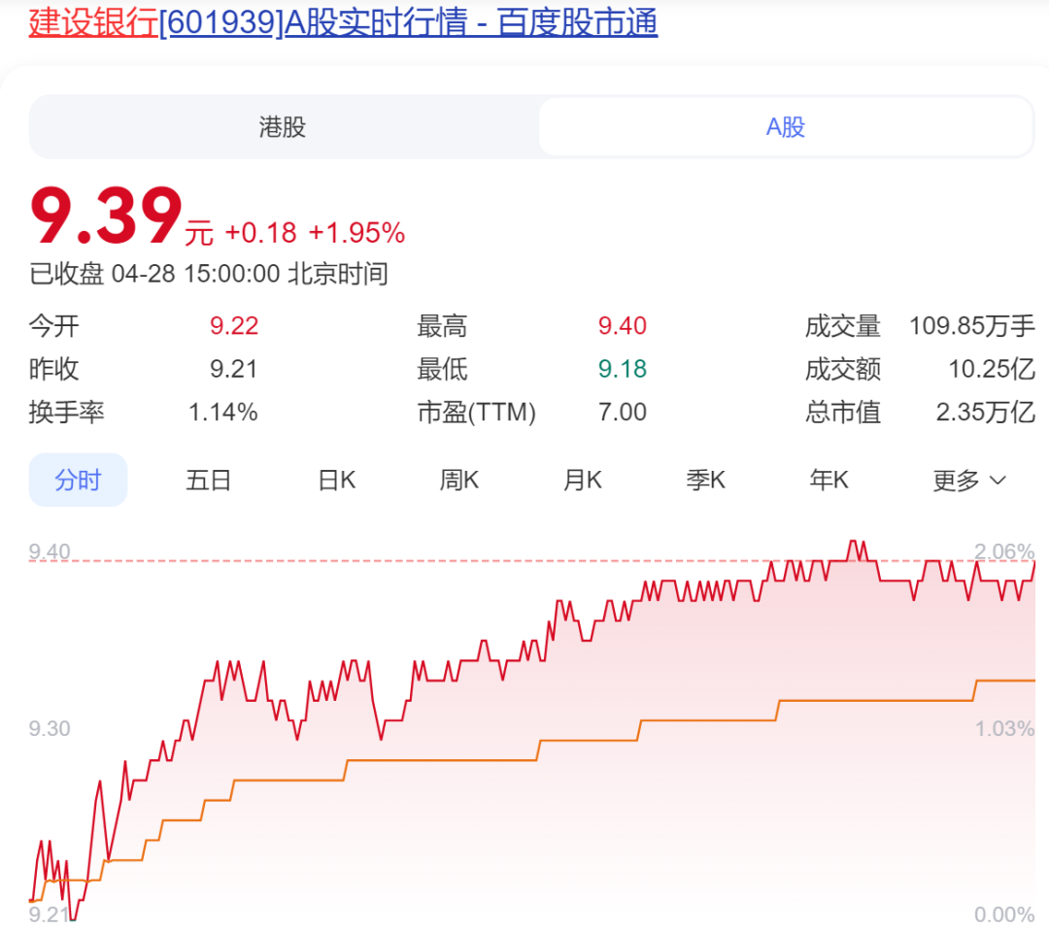Click the 今开 value 9.22

point(234,326)
